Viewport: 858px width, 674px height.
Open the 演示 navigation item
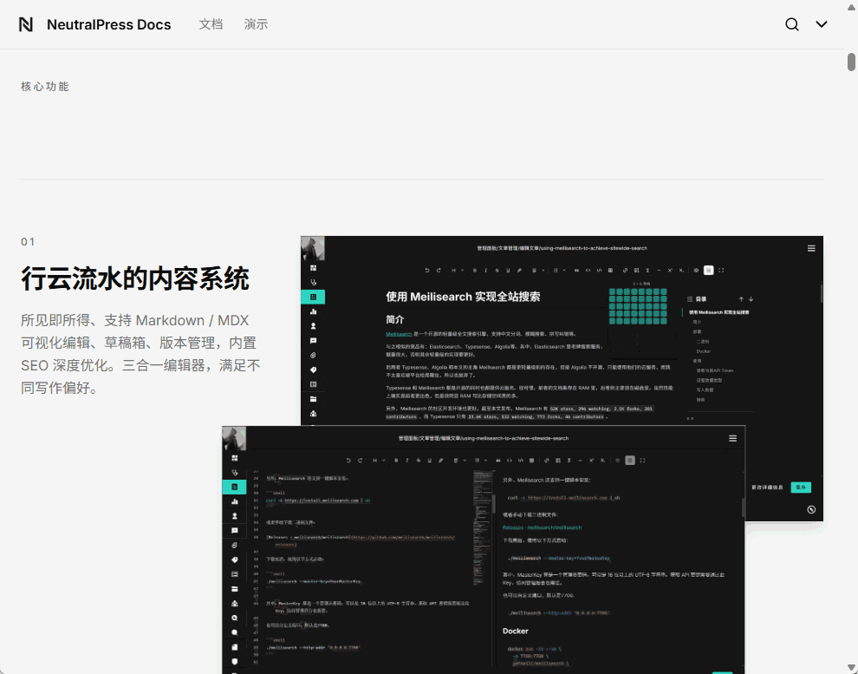pos(256,24)
